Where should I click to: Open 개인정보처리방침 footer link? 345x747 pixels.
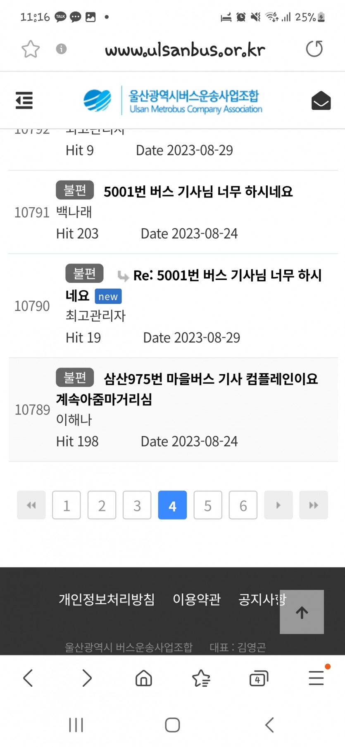[107, 599]
